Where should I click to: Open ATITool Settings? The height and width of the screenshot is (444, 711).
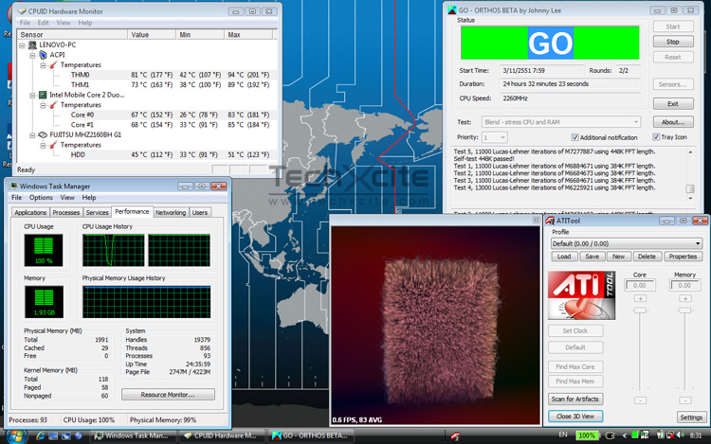pyautogui.click(x=691, y=417)
